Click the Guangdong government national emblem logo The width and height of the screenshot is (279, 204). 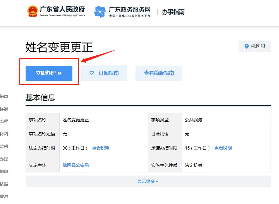pos(32,12)
